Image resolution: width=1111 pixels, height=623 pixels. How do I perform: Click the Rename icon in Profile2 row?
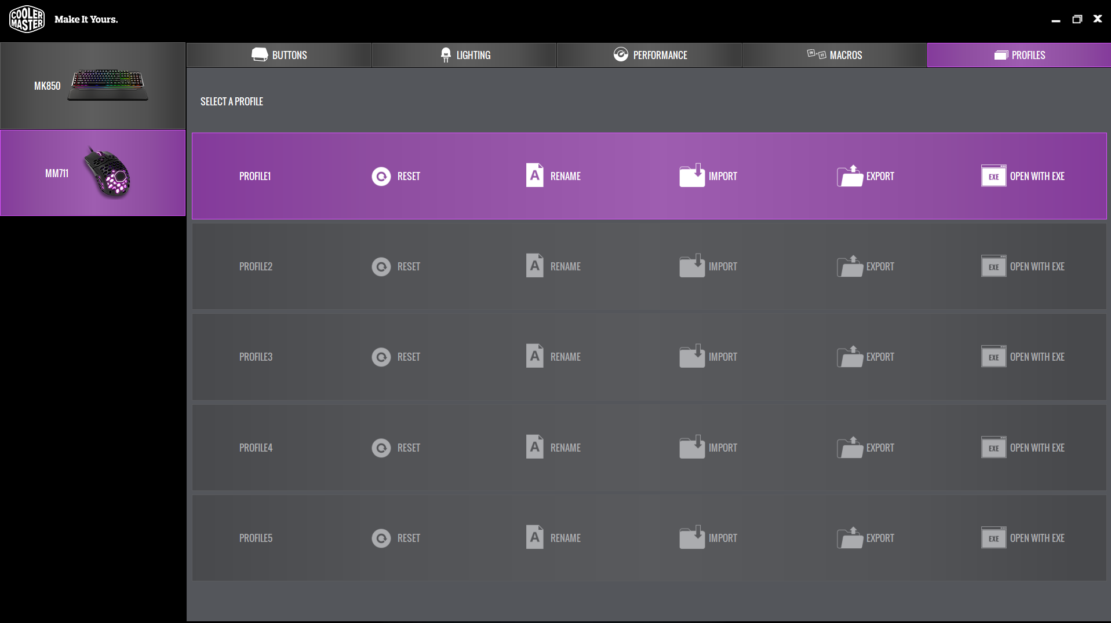[x=534, y=266]
